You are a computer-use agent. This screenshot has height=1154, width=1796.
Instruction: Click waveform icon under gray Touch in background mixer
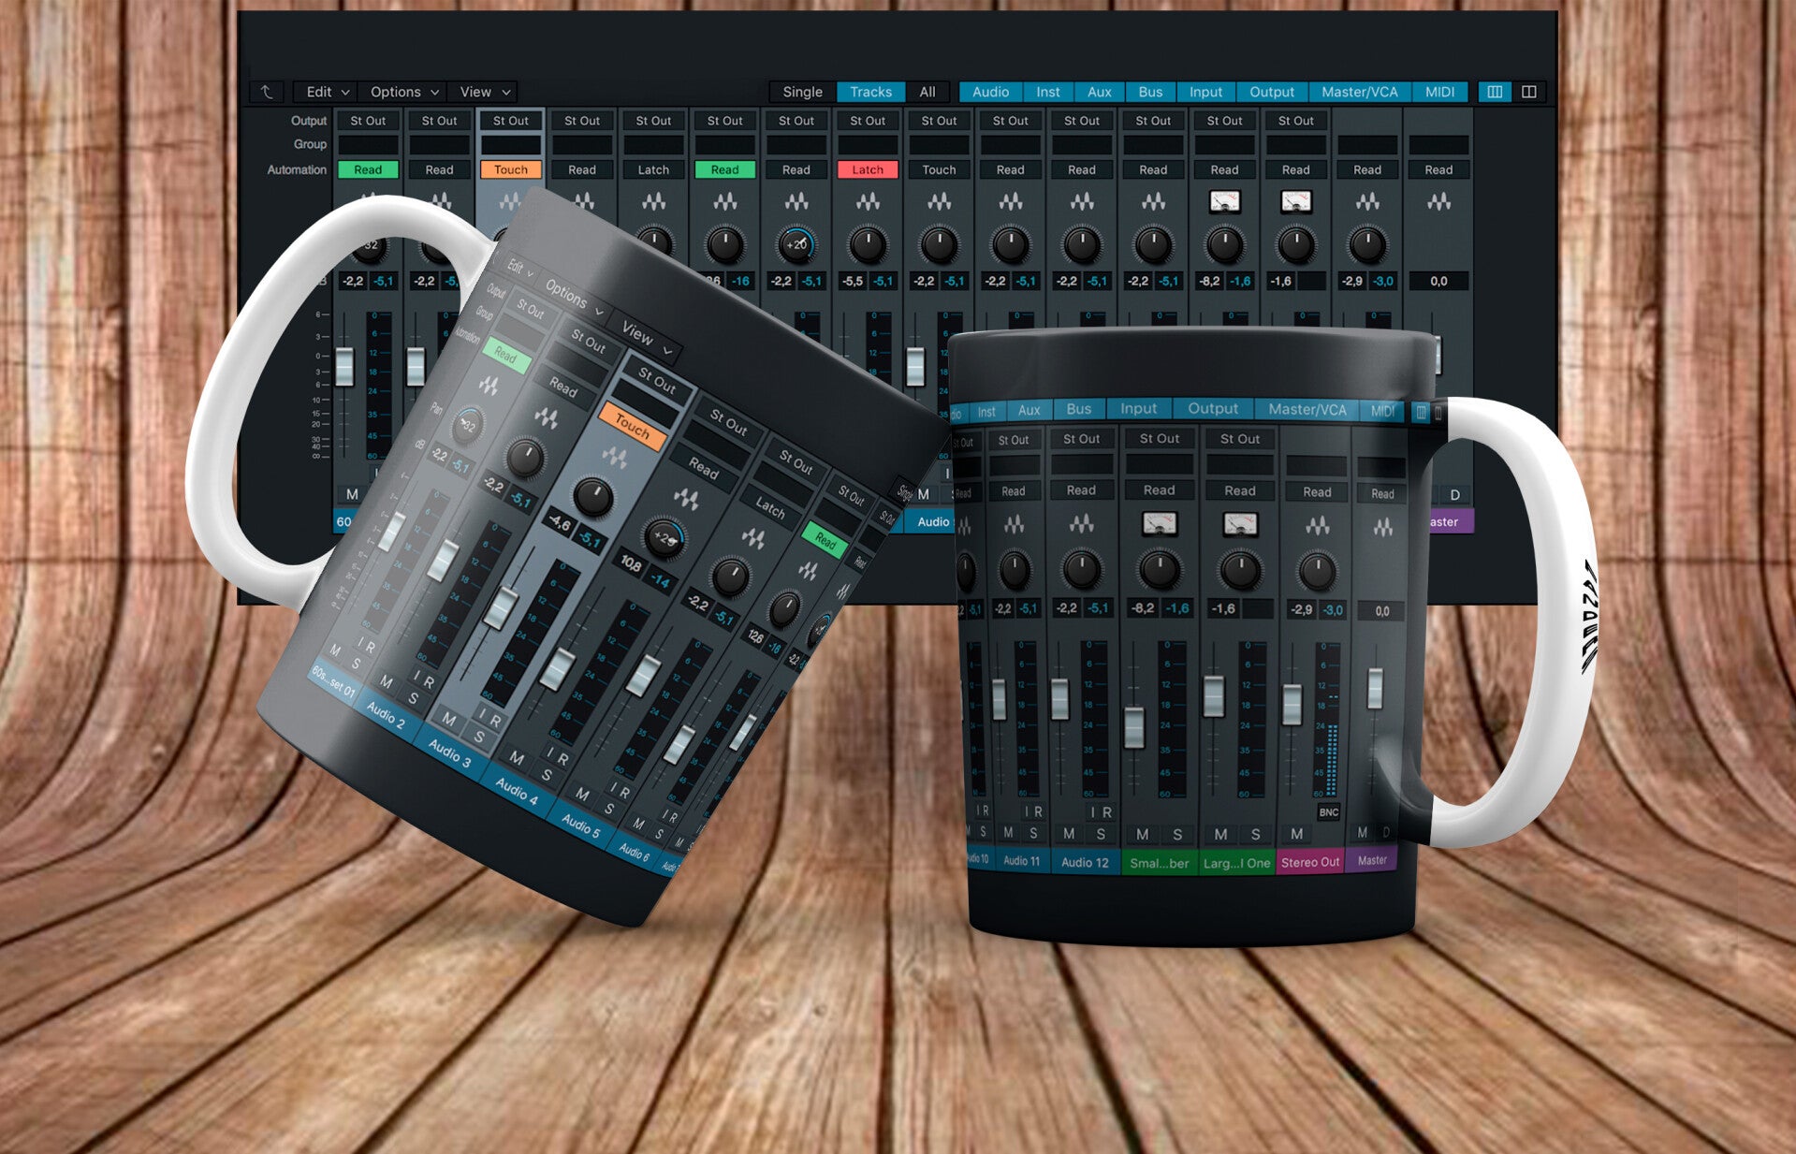pyautogui.click(x=939, y=201)
